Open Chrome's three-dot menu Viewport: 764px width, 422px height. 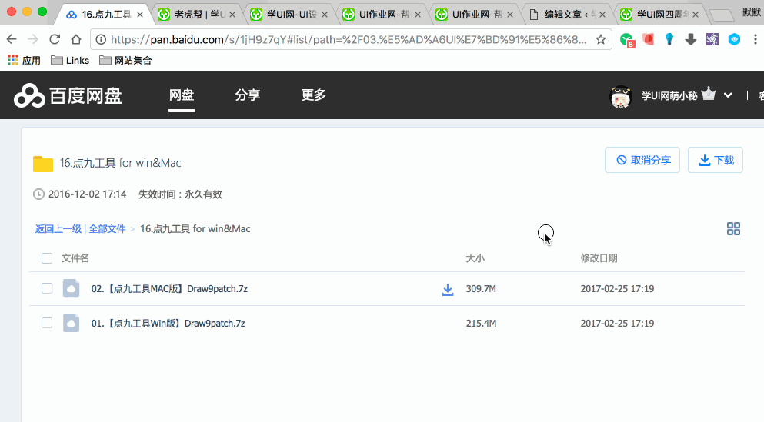756,39
